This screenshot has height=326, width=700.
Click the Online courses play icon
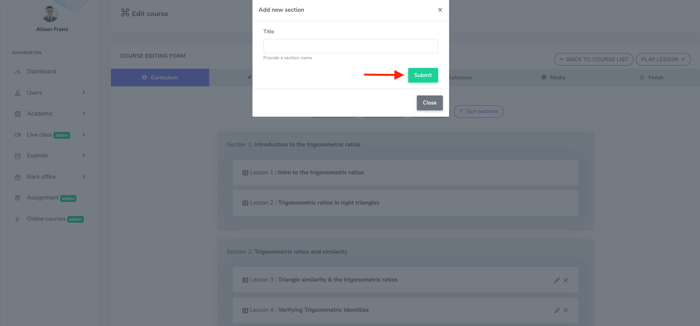click(18, 219)
